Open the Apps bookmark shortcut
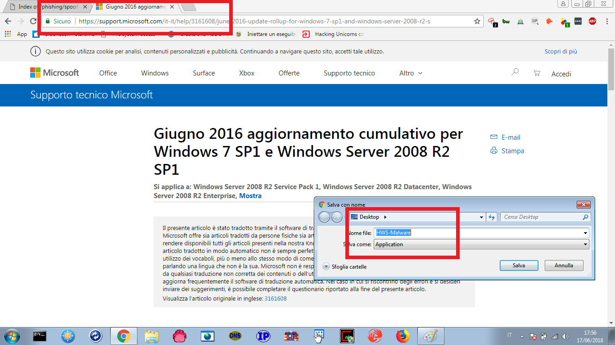615x345 pixels. tap(16, 34)
